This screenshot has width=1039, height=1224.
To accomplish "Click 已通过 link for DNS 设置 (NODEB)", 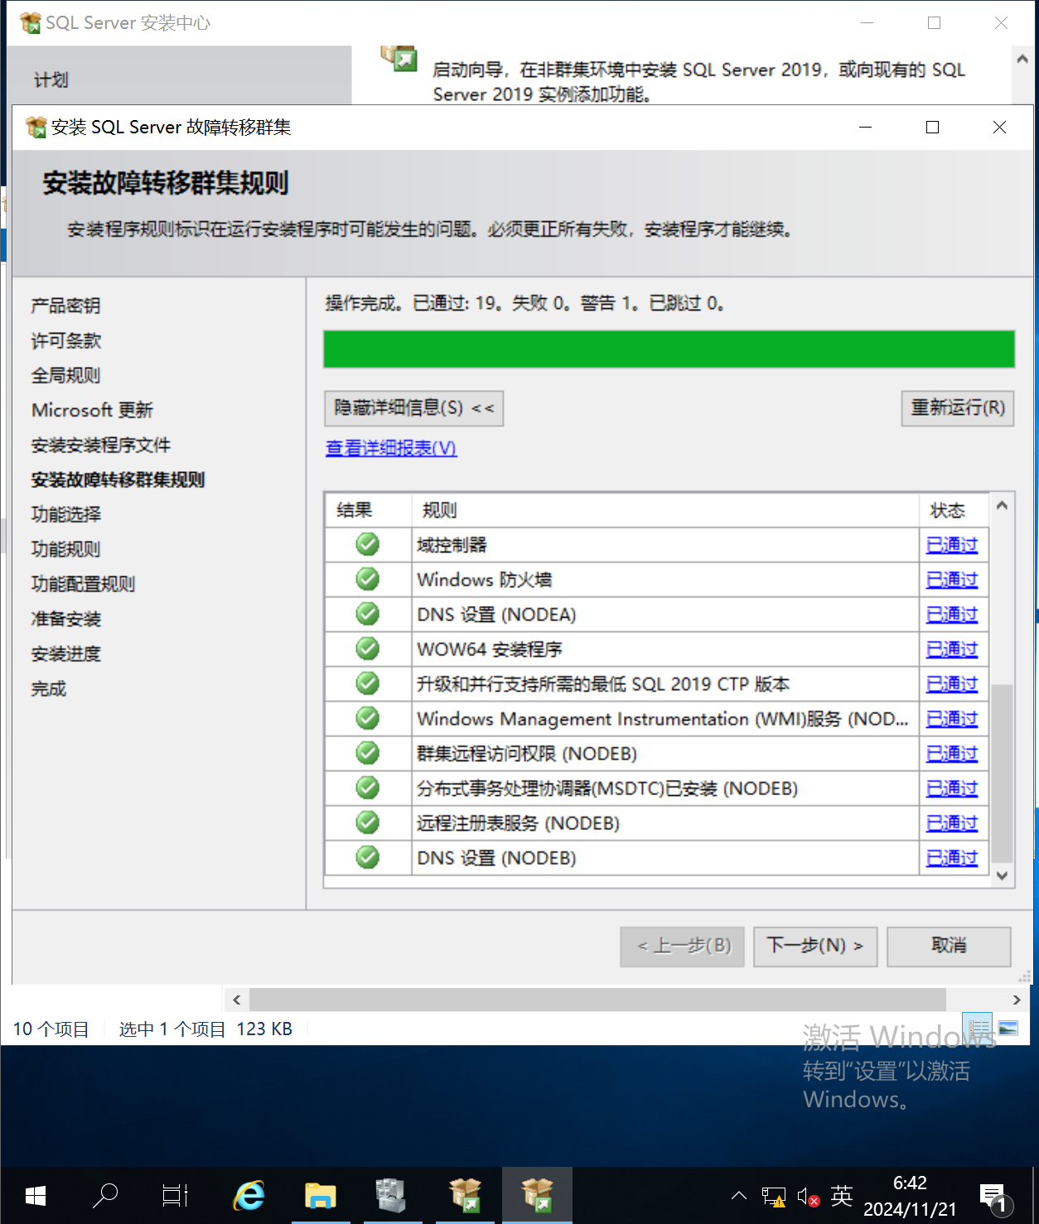I will pos(952,858).
